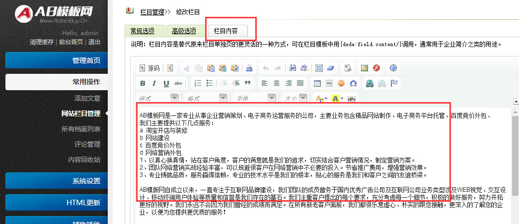Open the 高级选项 tab
The height and width of the screenshot is (224, 519).
(184, 31)
